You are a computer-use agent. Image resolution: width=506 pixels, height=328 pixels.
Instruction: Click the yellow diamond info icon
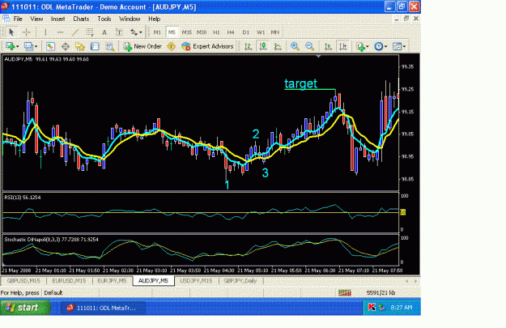point(171,46)
